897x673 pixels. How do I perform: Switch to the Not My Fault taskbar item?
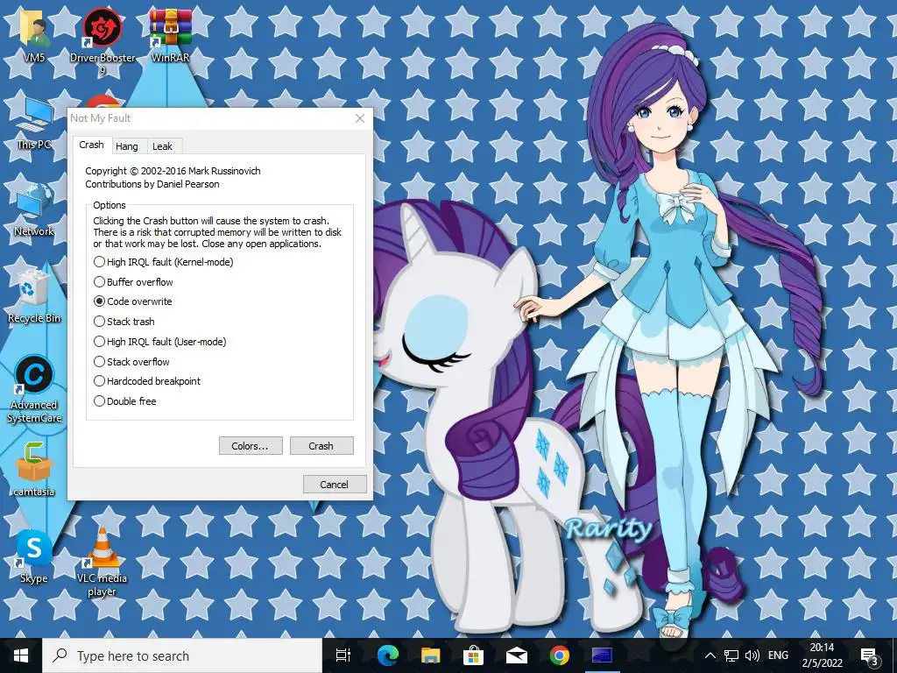point(602,655)
